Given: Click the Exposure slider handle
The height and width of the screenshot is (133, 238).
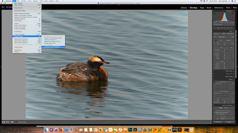Looking at the screenshot, I should point(224,50).
